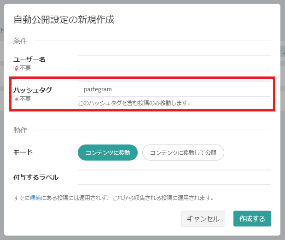Select the コンテンツに移動 mode
Image resolution: width=285 pixels, height=240 pixels.
(108, 153)
